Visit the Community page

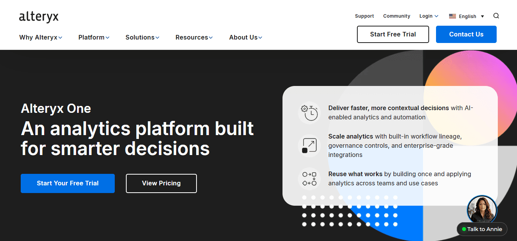pos(396,16)
